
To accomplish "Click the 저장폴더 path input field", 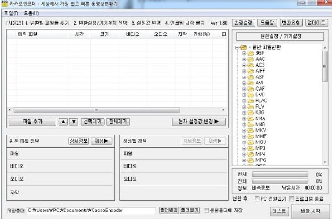I will [91, 211].
